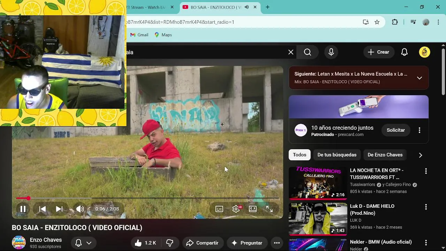
Task: Mute the tab via its speaker icon
Action: [247, 7]
